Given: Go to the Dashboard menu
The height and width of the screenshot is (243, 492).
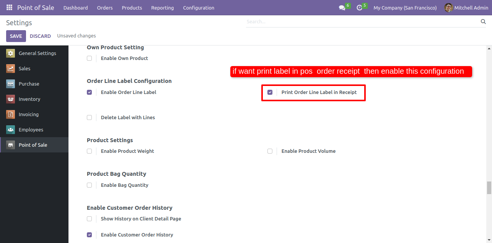Looking at the screenshot, I should (x=75, y=8).
